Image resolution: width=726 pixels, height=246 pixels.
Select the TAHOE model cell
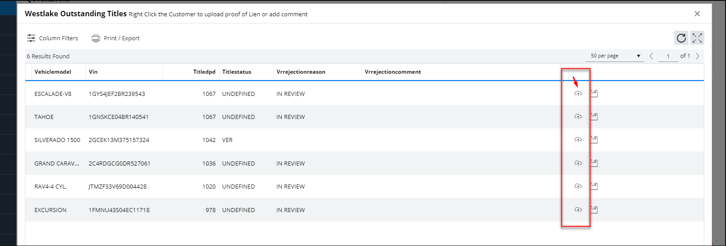44,117
